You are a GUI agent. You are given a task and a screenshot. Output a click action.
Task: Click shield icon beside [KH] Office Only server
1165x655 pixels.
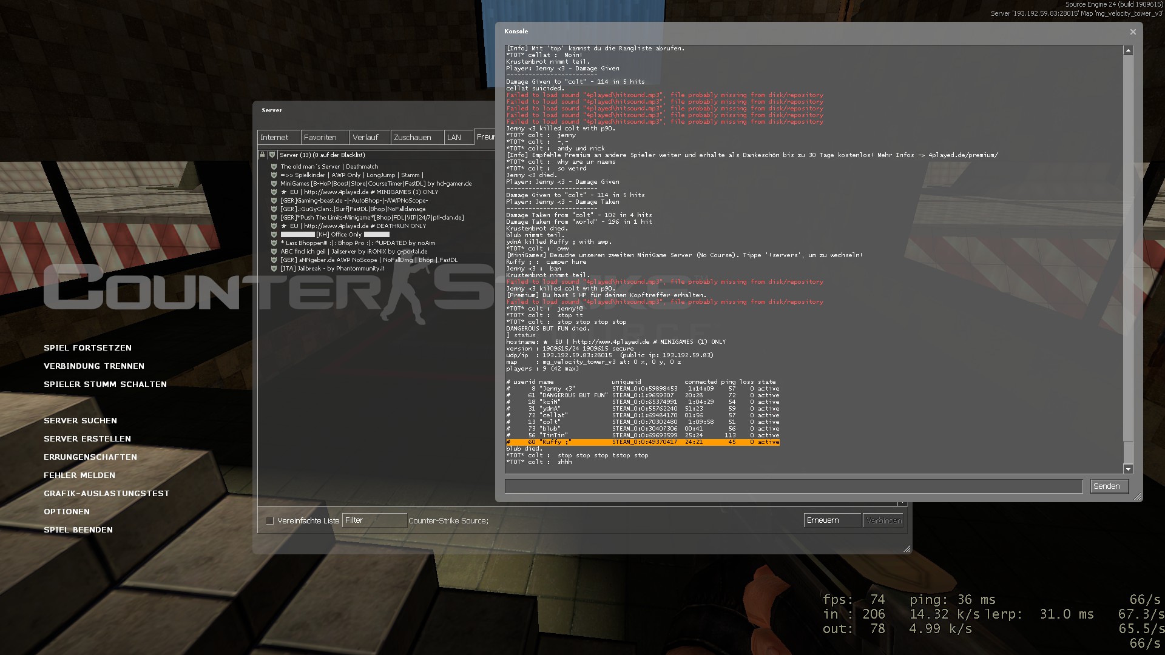(274, 235)
